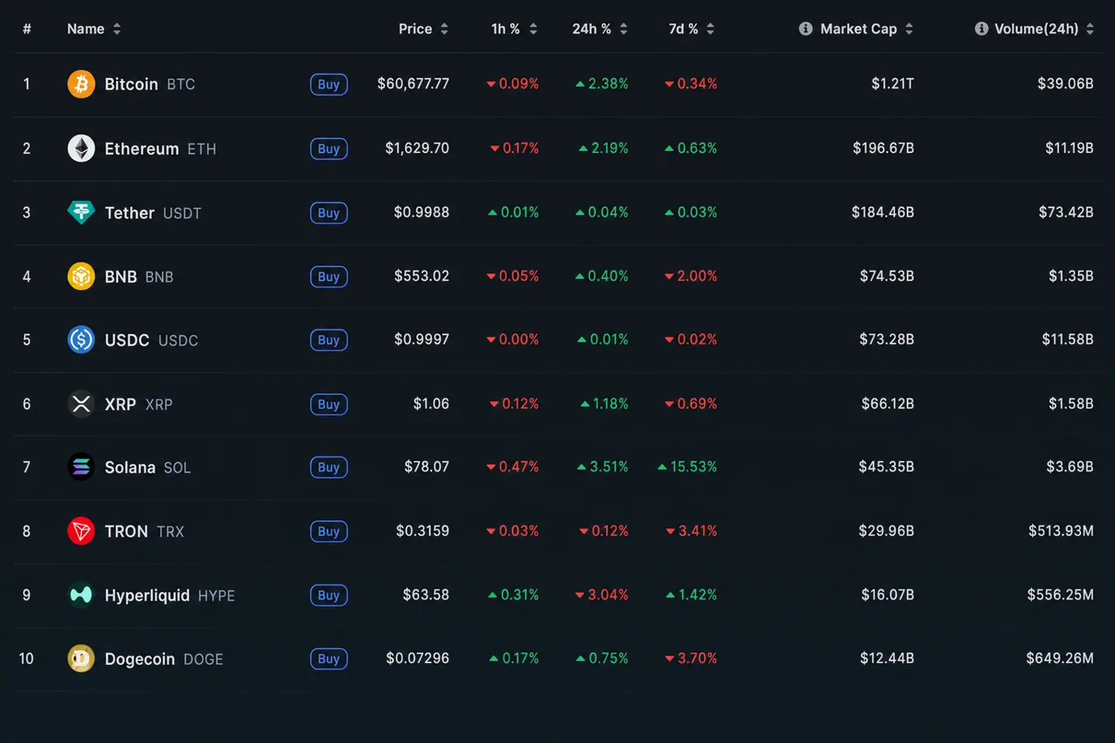
Task: Click Buy button for Dogecoin
Action: [329, 659]
